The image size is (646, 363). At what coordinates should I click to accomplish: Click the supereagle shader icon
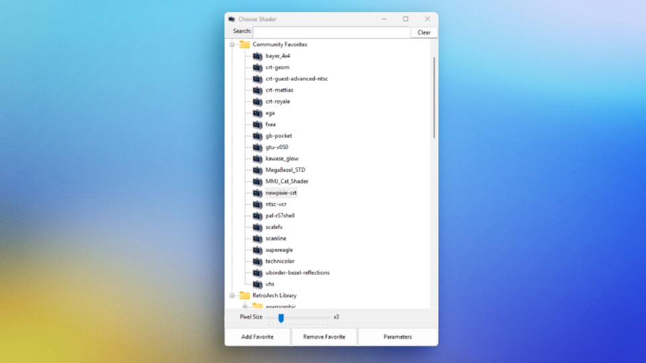point(258,250)
